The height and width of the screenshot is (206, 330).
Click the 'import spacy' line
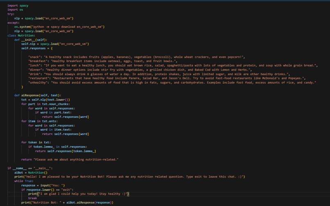[x=18, y=5]
